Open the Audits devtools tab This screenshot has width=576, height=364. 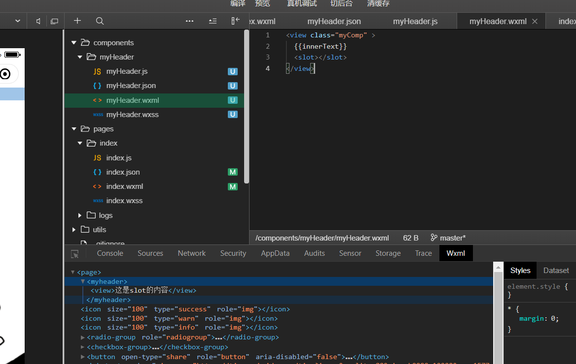click(315, 253)
